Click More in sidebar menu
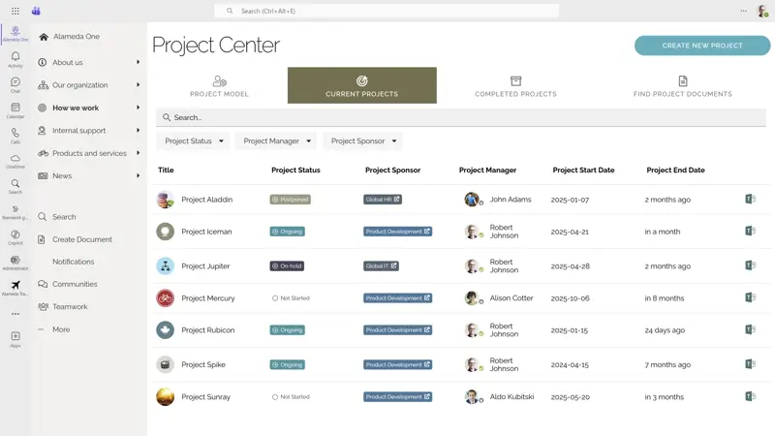 54,329
